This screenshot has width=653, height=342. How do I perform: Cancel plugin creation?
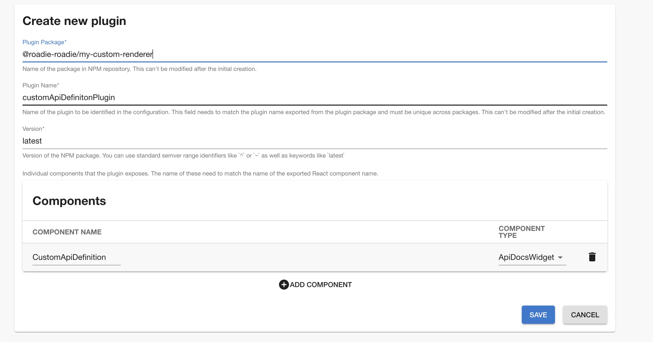coord(585,315)
